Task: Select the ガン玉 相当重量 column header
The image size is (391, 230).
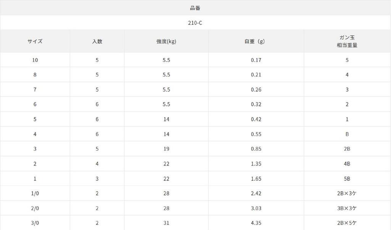Action: click(347, 42)
